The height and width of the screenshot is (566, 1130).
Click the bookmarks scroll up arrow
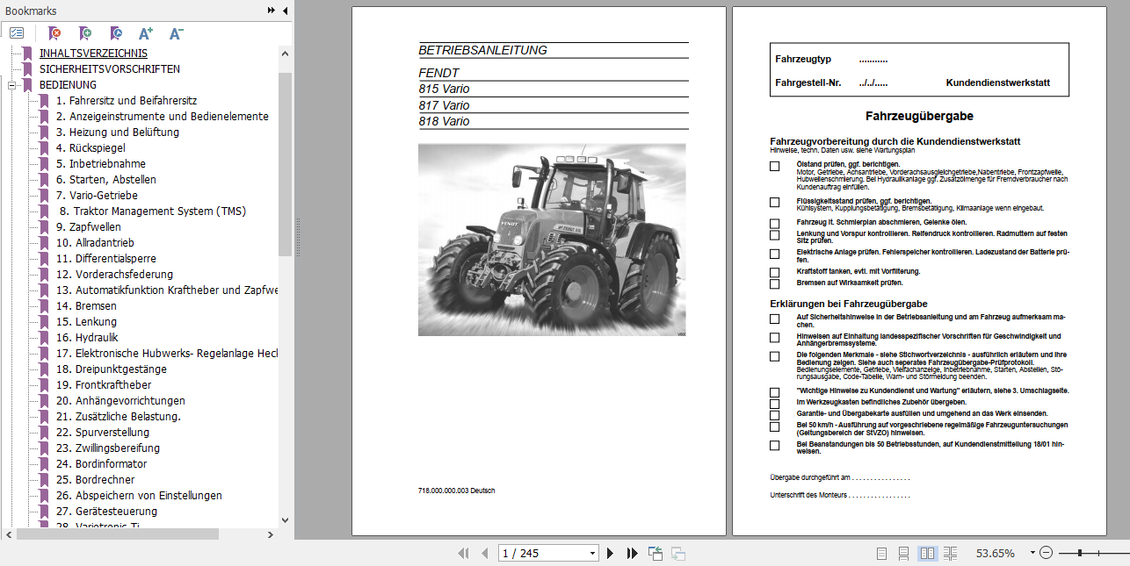[286, 53]
